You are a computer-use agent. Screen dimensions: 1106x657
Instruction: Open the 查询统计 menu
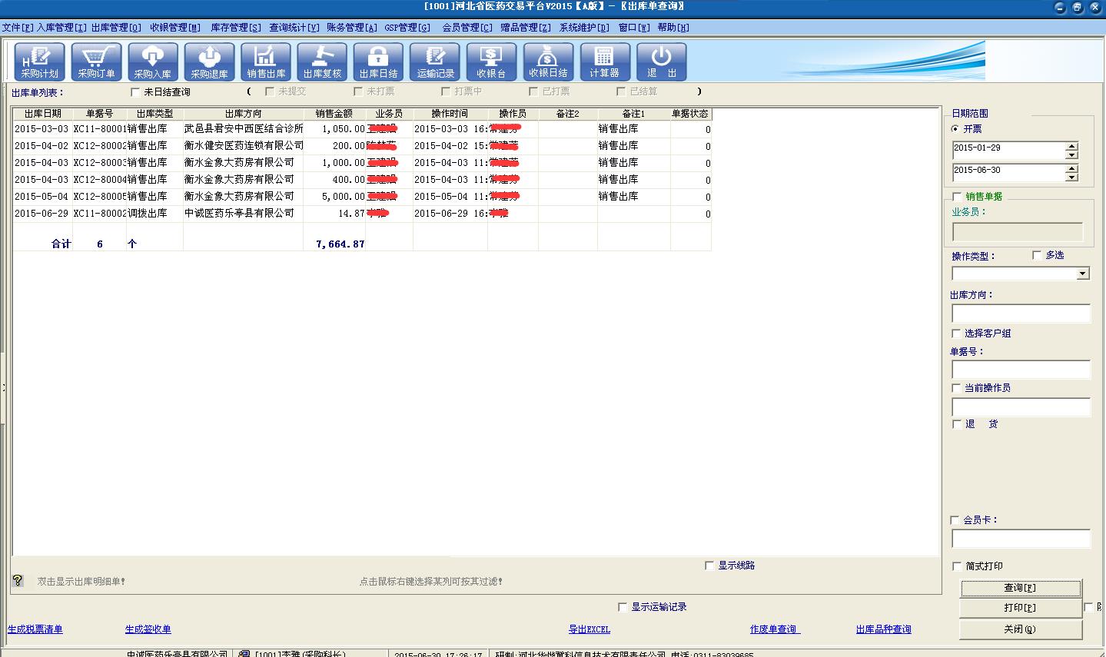tap(294, 28)
